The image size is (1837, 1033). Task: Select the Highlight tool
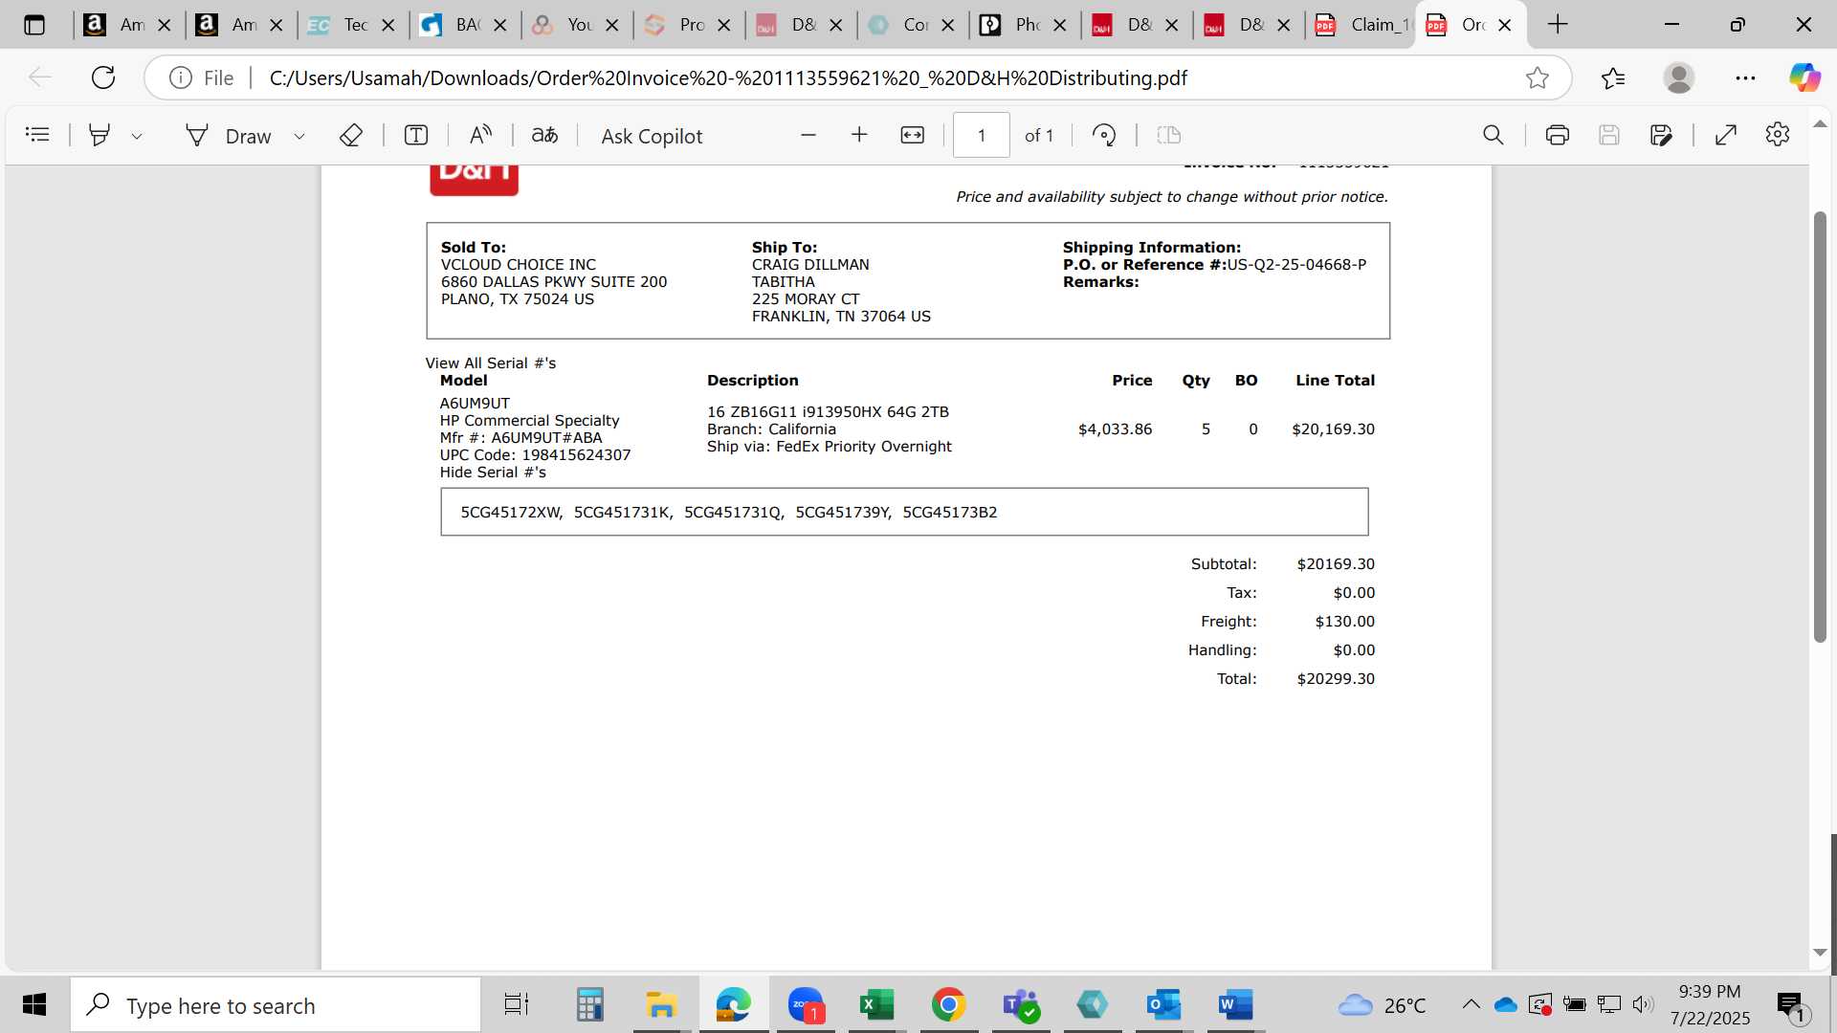pos(99,135)
